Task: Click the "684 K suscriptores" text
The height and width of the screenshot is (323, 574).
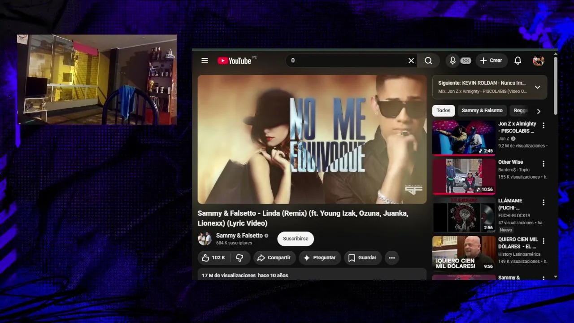Action: [x=234, y=243]
